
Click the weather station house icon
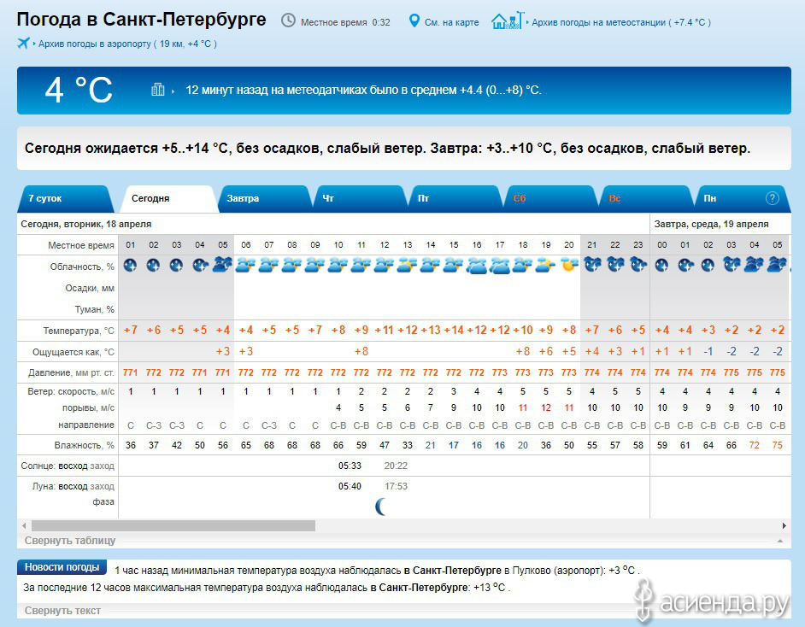coord(508,21)
